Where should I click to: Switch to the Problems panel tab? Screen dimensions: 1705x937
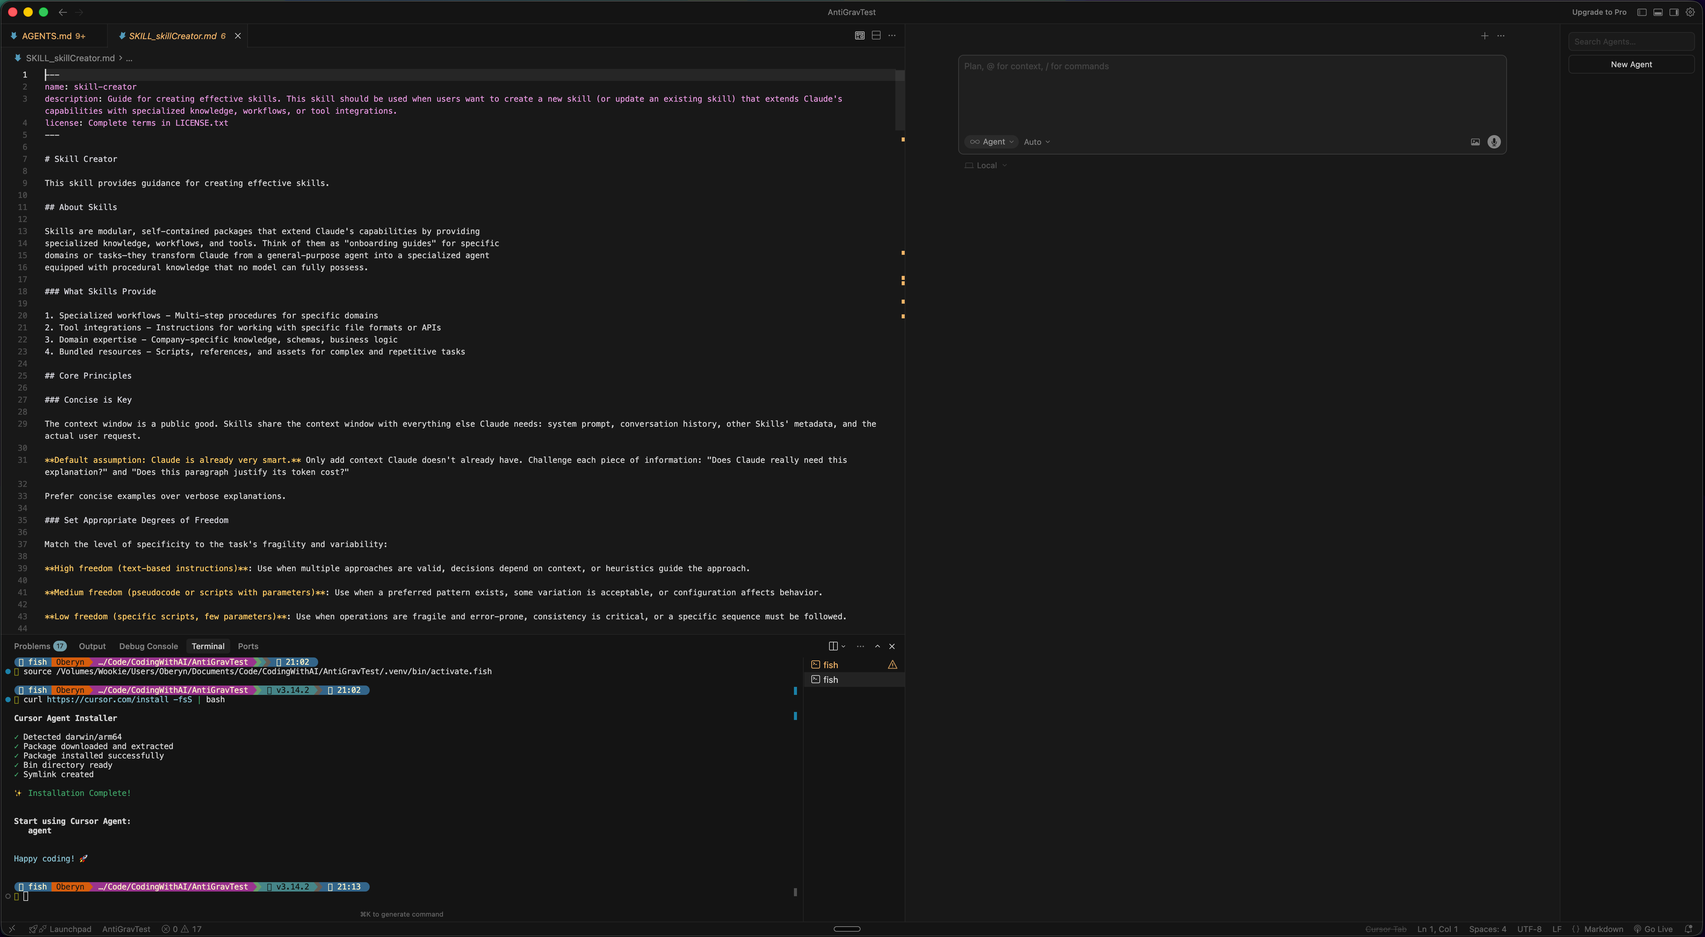(32, 646)
